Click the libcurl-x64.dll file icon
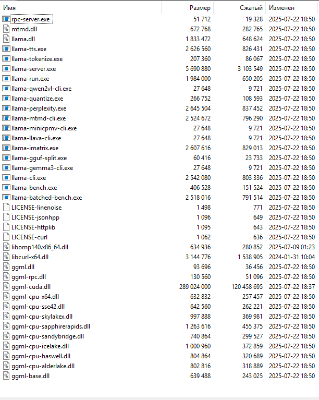The width and height of the screenshot is (319, 400). pos(6,257)
